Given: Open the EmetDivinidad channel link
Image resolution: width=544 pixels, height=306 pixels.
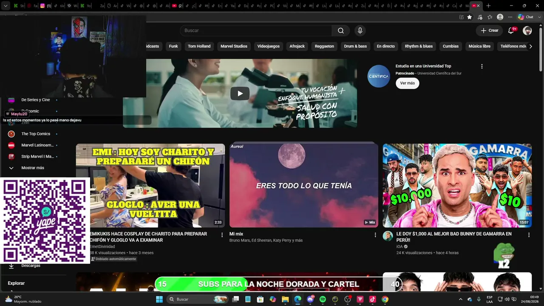Looking at the screenshot, I should point(102,246).
